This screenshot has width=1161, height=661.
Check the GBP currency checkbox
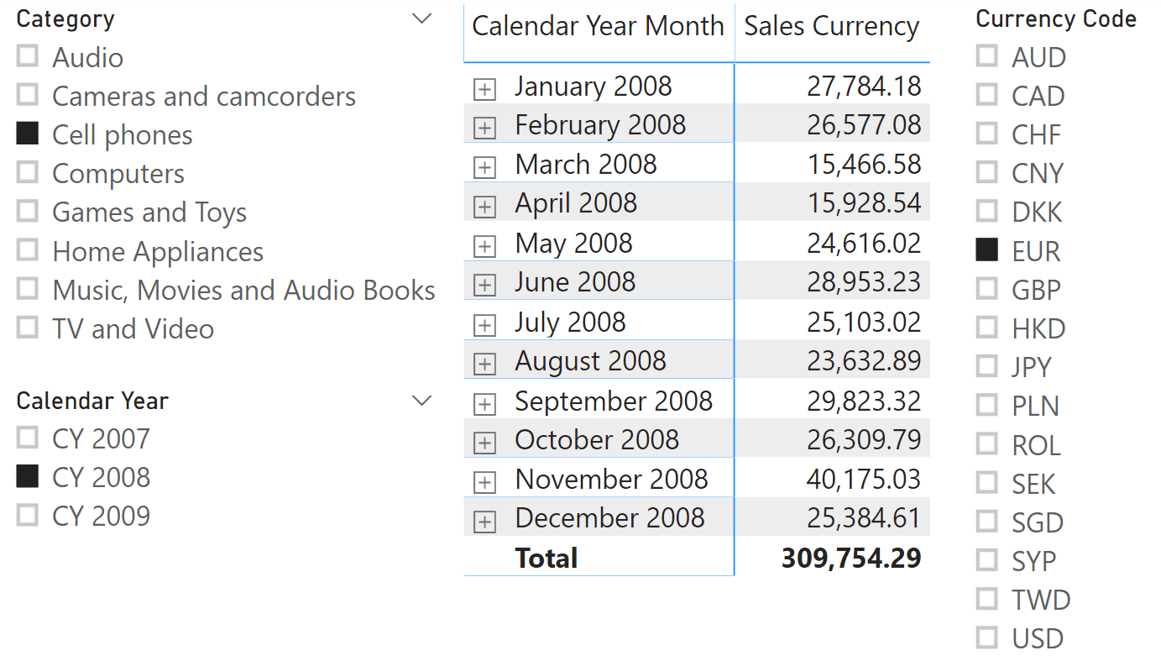(987, 289)
